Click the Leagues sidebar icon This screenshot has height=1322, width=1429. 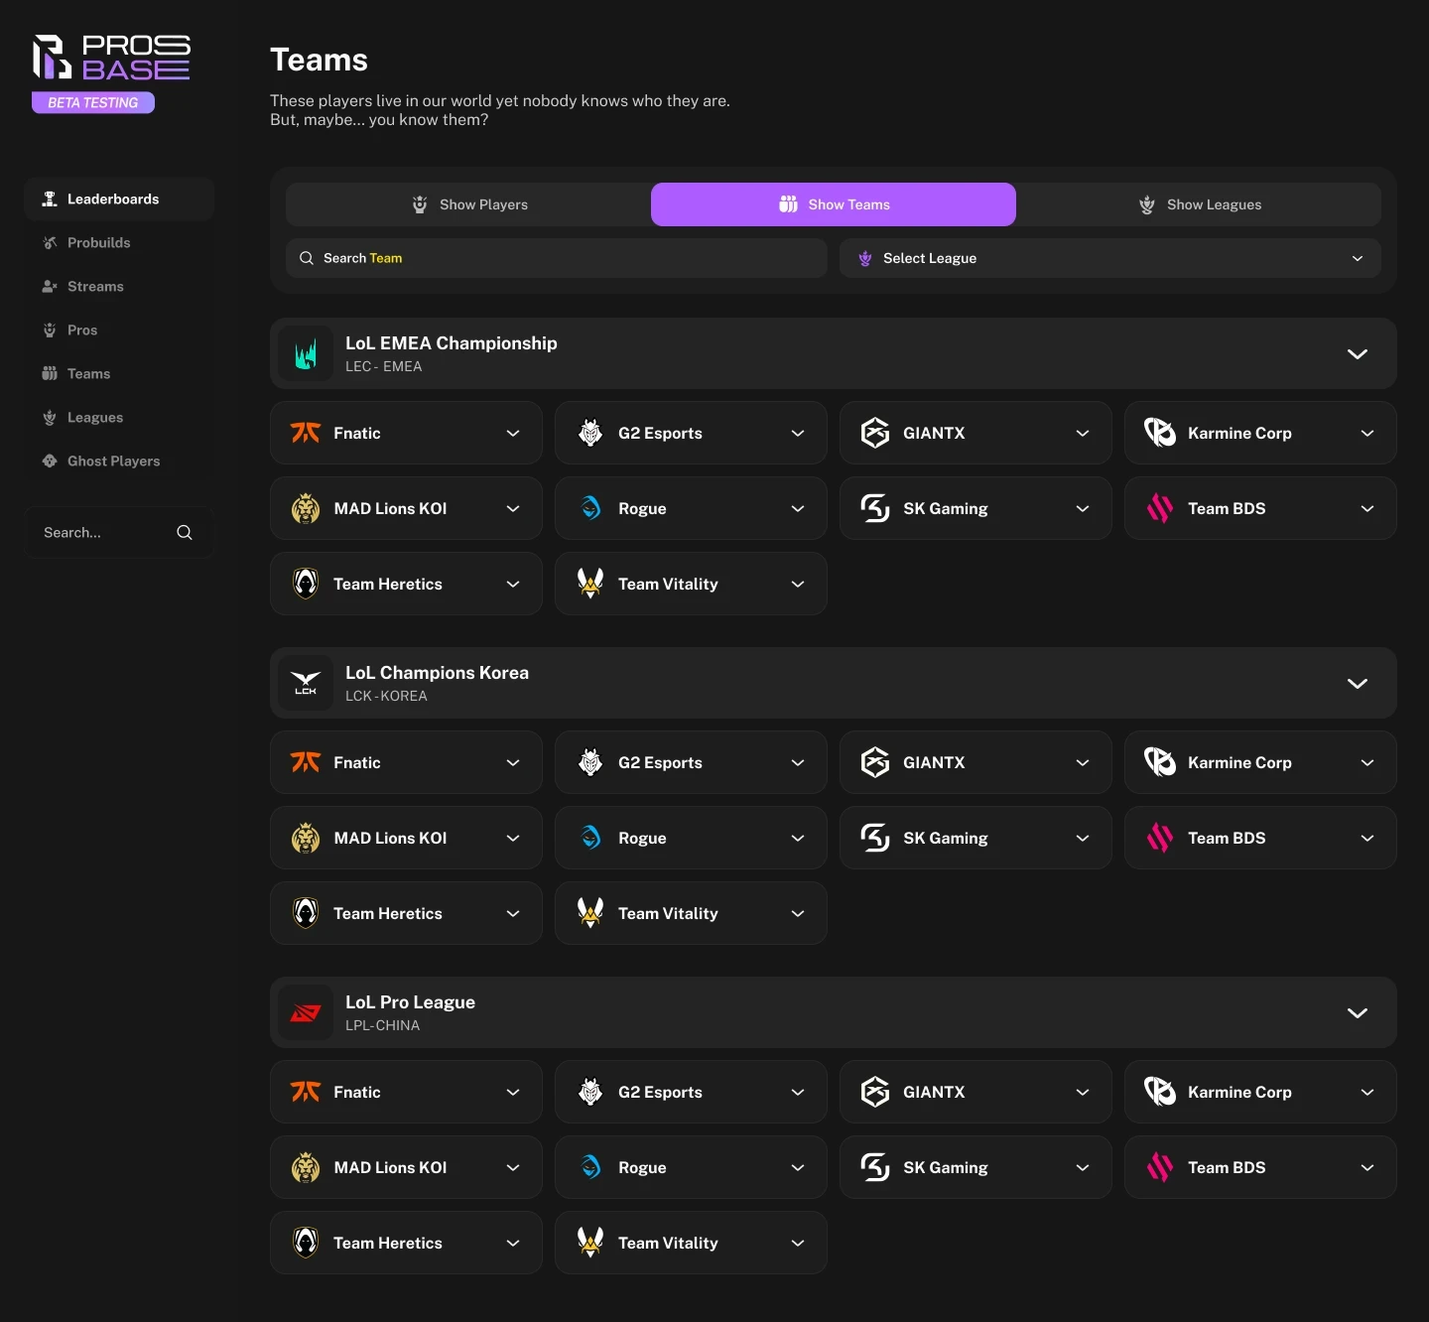tap(50, 418)
